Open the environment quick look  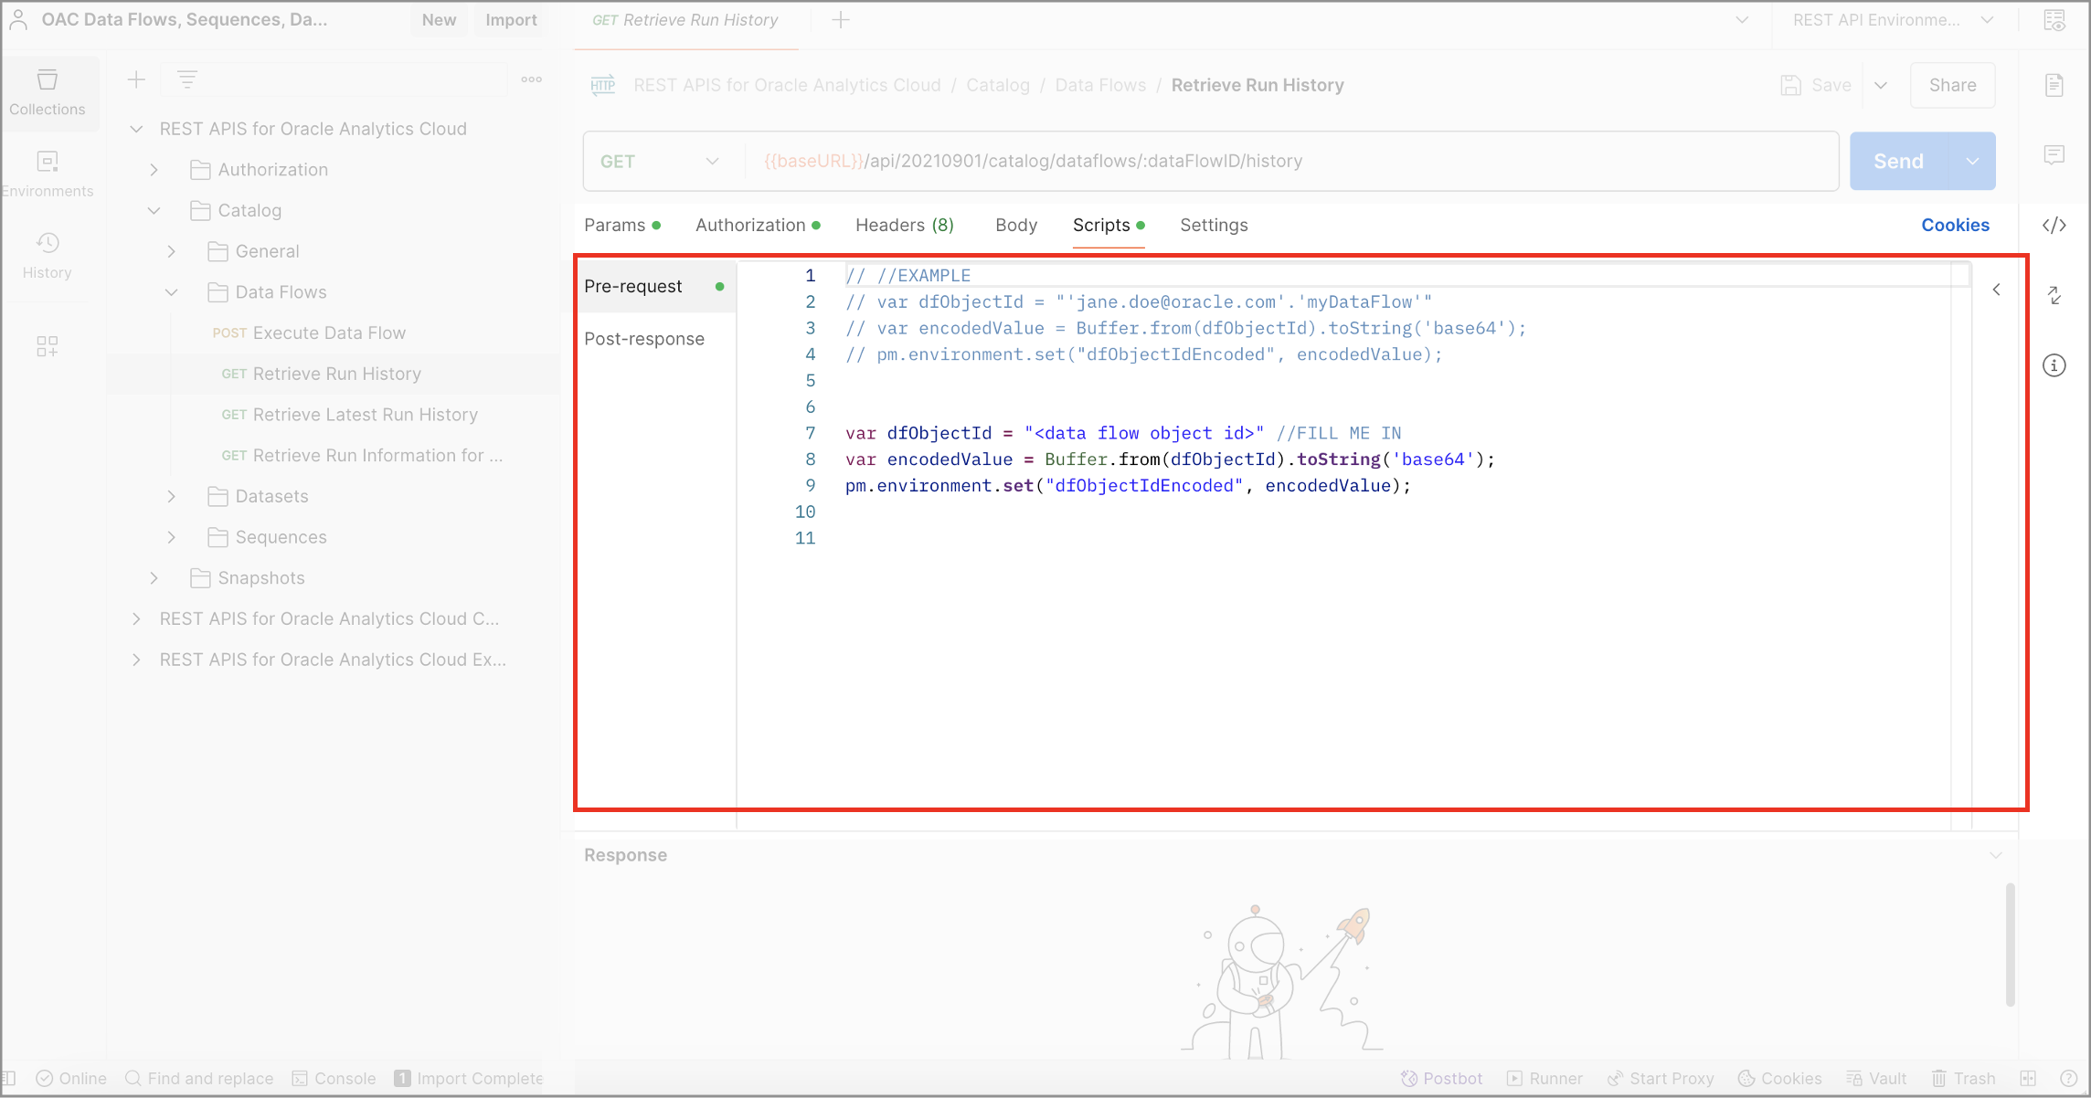[2054, 19]
